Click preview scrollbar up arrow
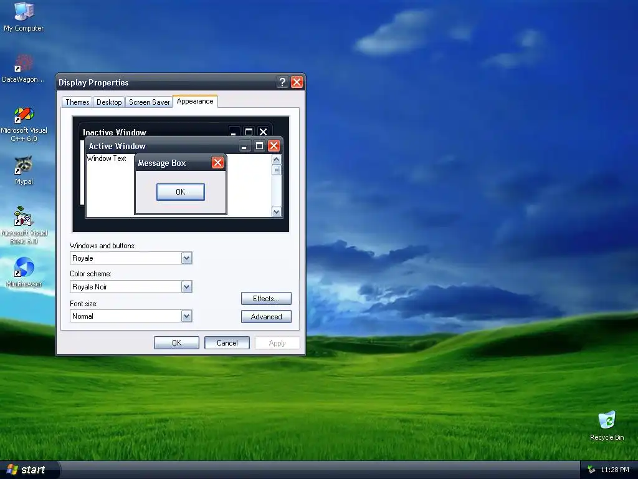Viewport: 638px width, 479px height. coord(276,159)
